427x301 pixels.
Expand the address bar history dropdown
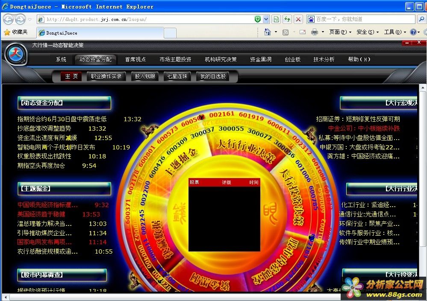click(266, 19)
